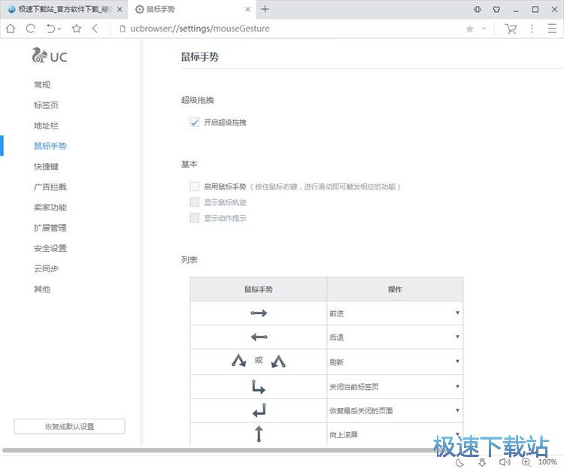Click the 鼠标手势 table column header
The image size is (564, 469).
tap(258, 289)
